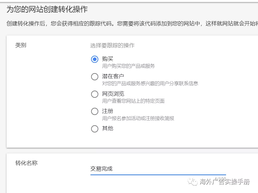Image resolution: width=258 pixels, height=193 pixels.
Task: Enable the 网页浏览 radio button circle
Action: point(95,94)
